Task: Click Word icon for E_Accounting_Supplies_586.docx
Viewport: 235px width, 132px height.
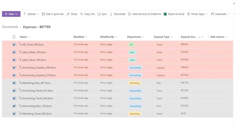Action: tap(14, 67)
